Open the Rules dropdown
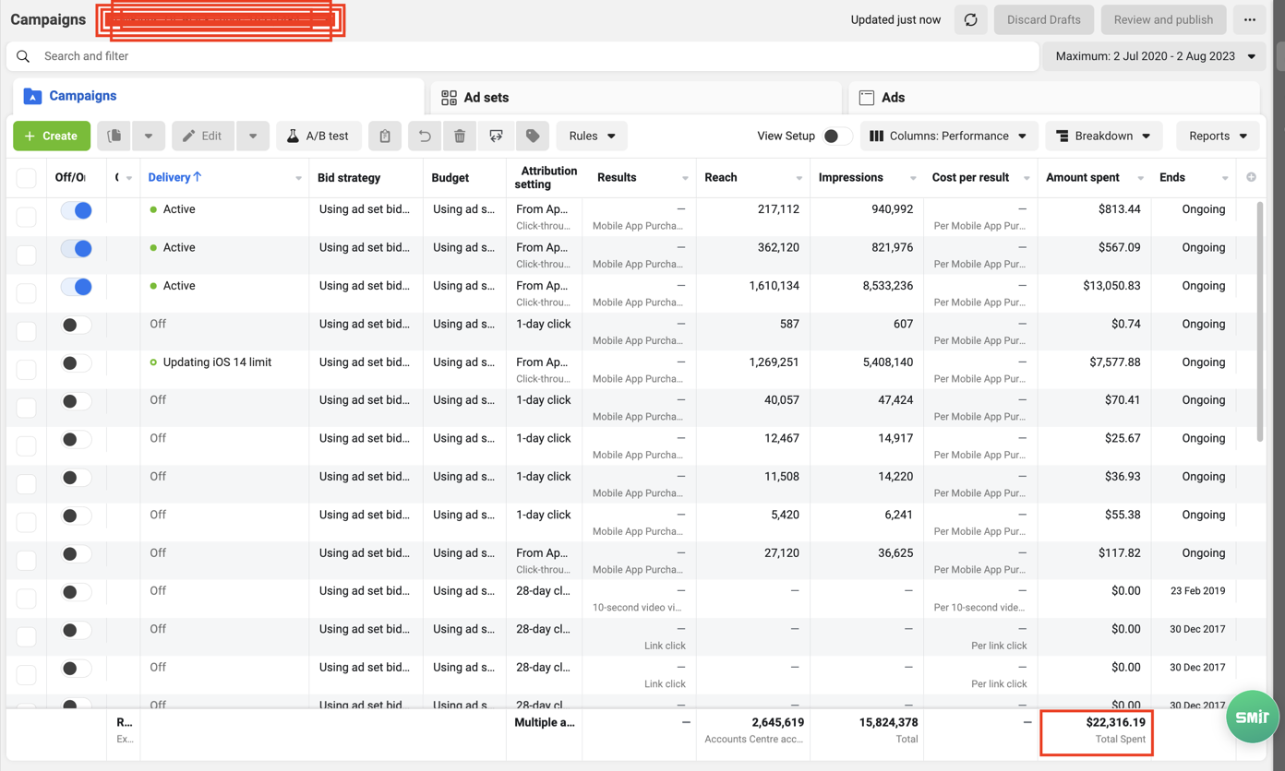 (x=592, y=136)
